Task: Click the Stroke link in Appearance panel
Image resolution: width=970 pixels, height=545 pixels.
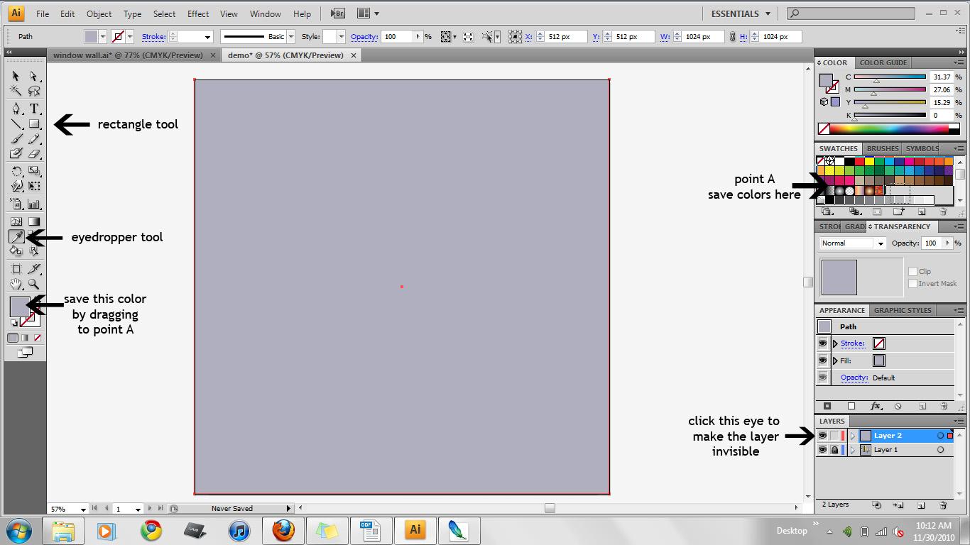Action: pos(852,343)
